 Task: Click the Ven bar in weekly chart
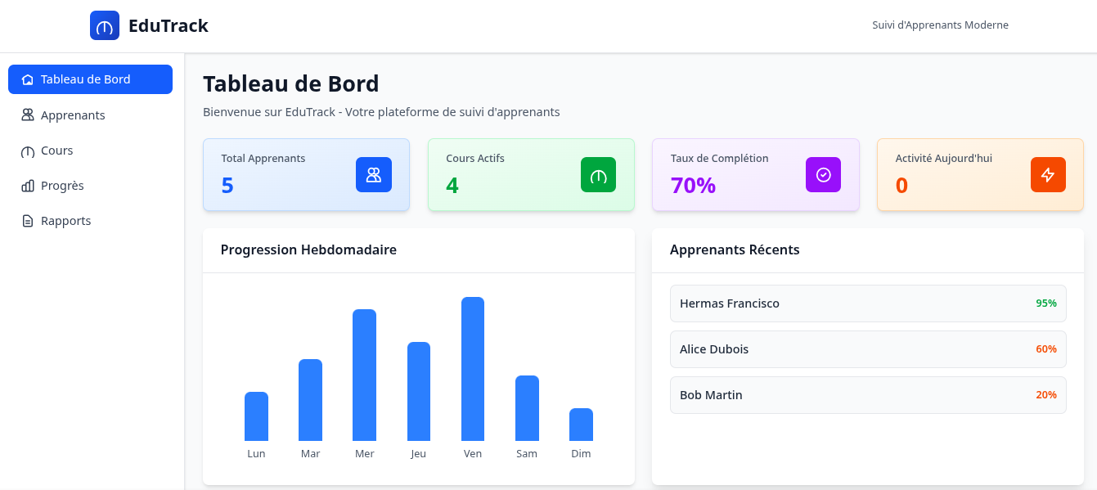(x=473, y=369)
